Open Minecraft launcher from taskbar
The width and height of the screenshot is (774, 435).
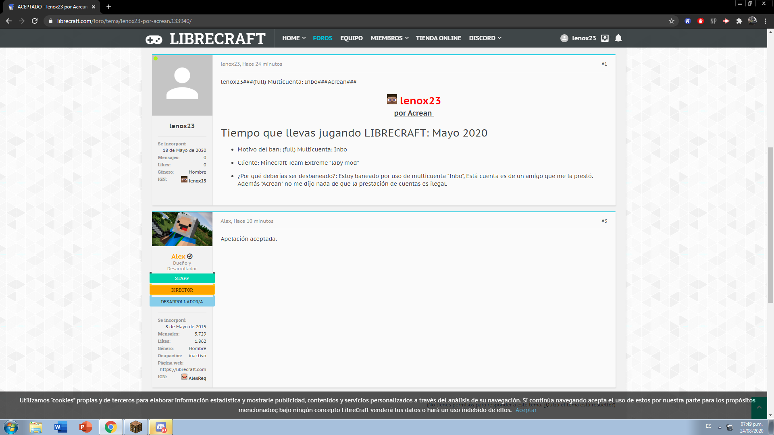[136, 427]
